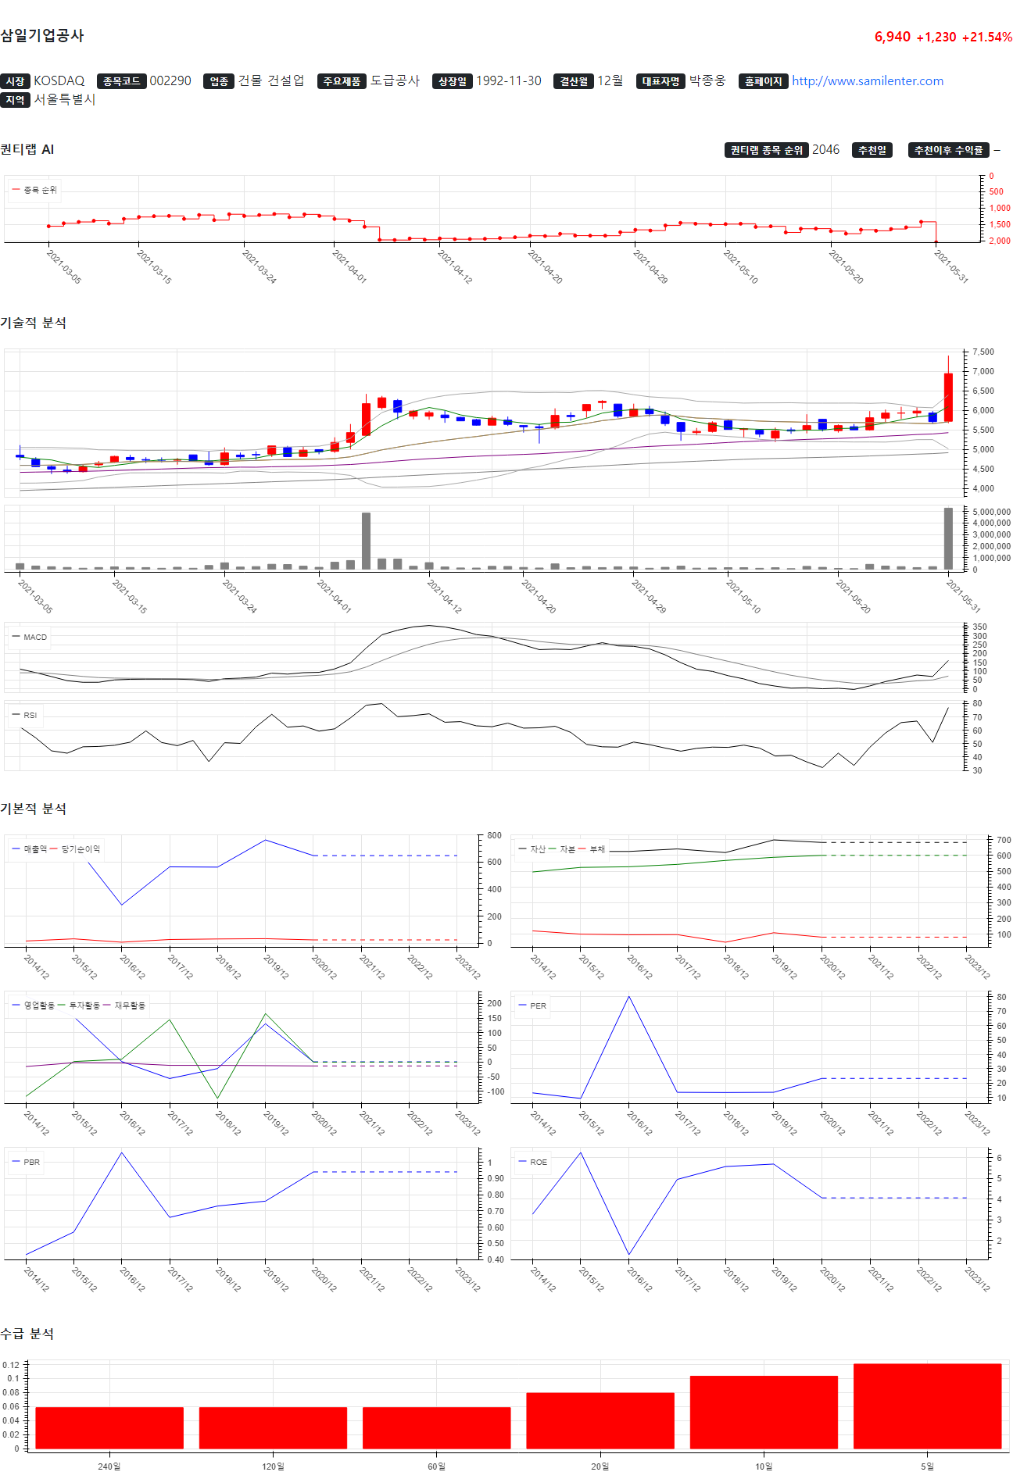Click the 퀀티랩 AI section heading
Image resolution: width=1013 pixels, height=1479 pixels.
[27, 149]
